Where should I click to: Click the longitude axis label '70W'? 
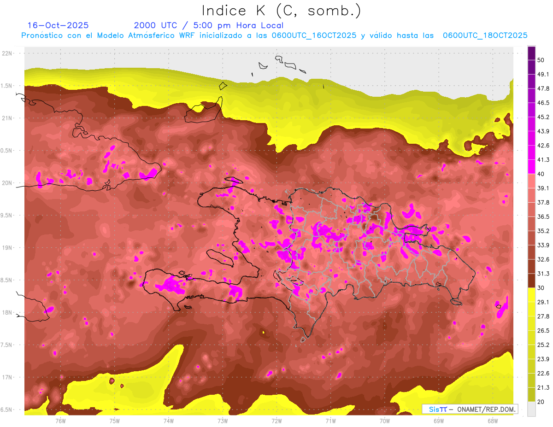(x=385, y=421)
